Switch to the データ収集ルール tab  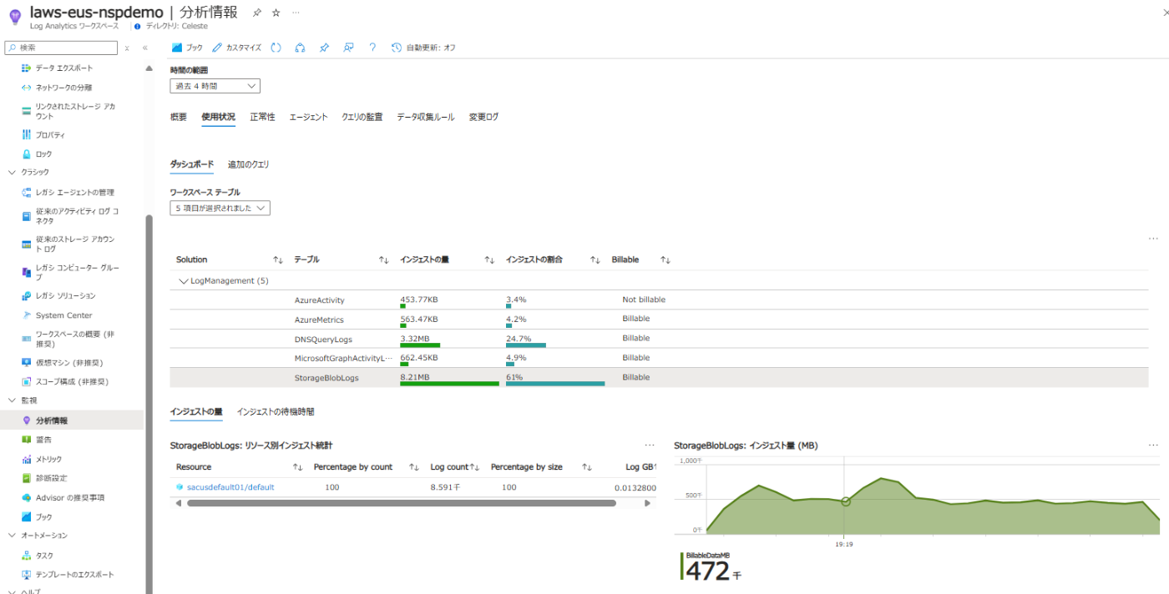point(426,117)
